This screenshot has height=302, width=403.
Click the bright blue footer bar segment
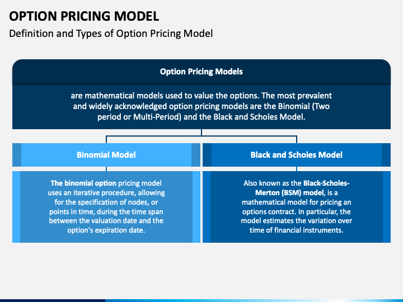pyautogui.click(x=254, y=300)
